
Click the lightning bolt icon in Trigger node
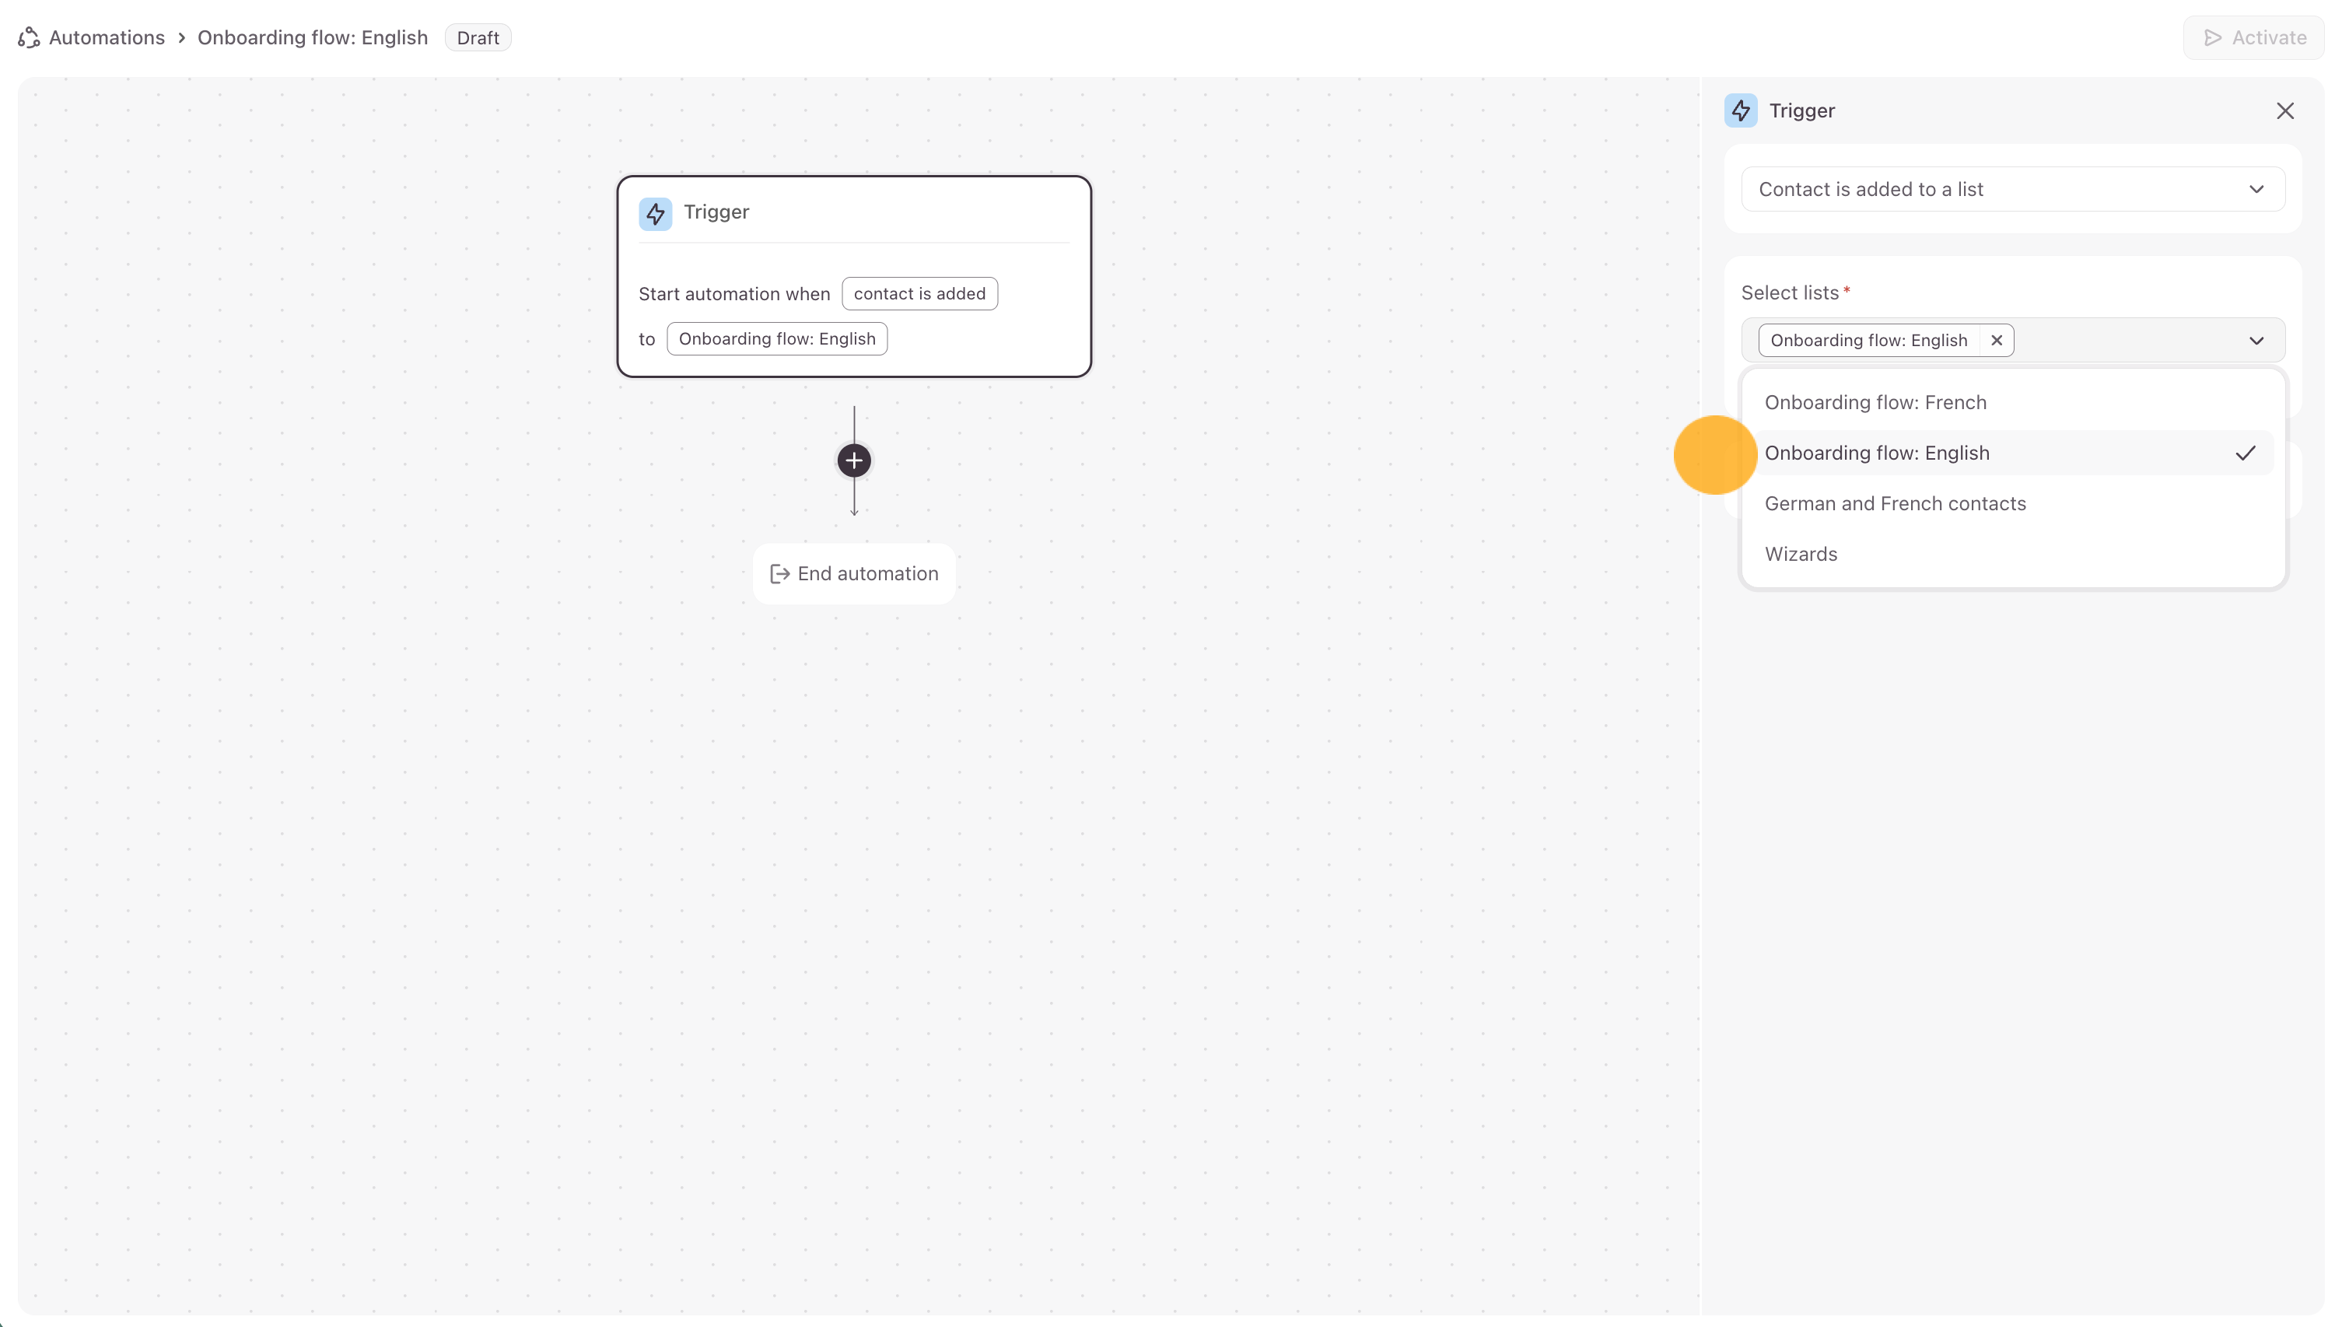tap(654, 213)
